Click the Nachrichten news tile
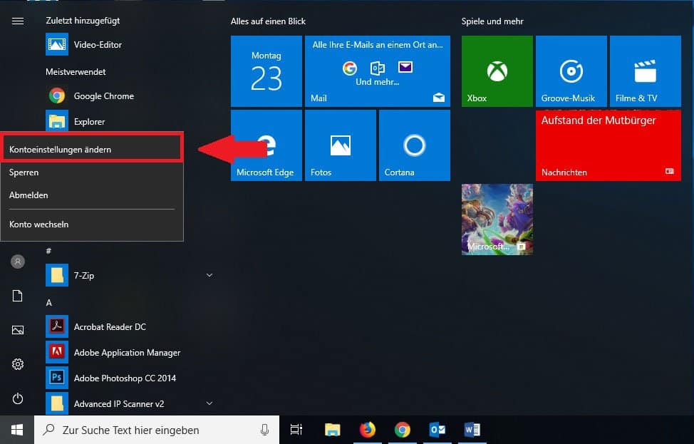694x444 pixels. pos(608,145)
